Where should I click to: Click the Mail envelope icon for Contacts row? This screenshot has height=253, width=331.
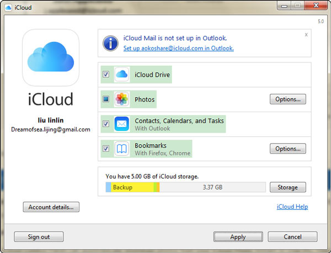tap(122, 124)
